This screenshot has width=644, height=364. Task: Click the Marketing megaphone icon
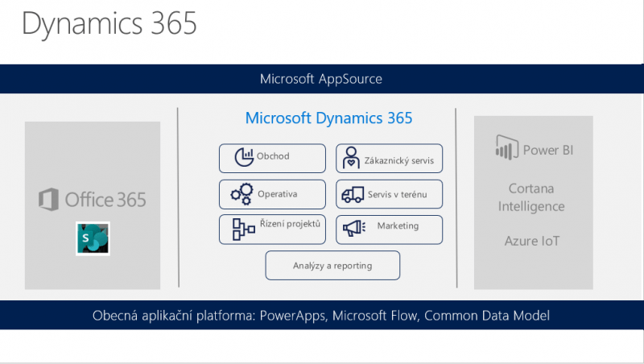pyautogui.click(x=354, y=228)
